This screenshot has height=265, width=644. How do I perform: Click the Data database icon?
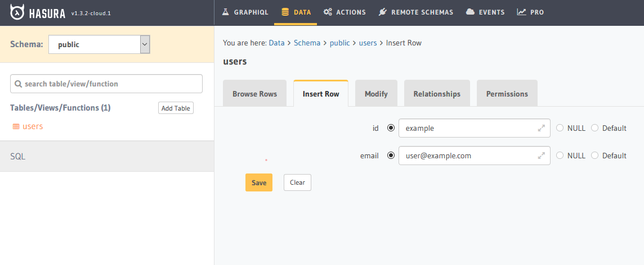coord(285,12)
